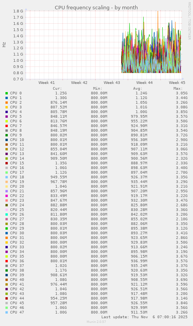The height and width of the screenshot is (326, 193).
Task: Click the CPU 47 light blue swatch
Action: pos(7,312)
